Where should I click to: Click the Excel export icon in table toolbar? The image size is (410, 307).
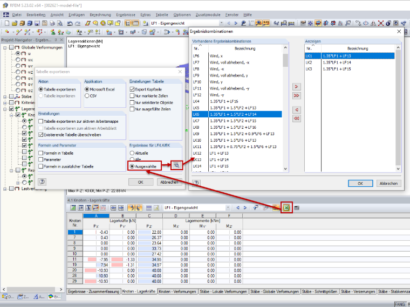click(x=286, y=208)
